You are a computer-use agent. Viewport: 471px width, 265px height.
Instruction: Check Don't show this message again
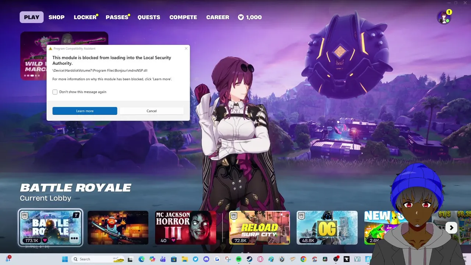click(55, 92)
